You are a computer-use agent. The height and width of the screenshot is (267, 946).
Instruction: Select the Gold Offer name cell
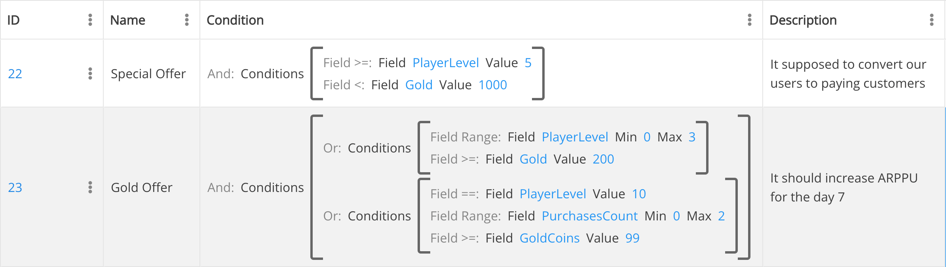click(x=141, y=188)
